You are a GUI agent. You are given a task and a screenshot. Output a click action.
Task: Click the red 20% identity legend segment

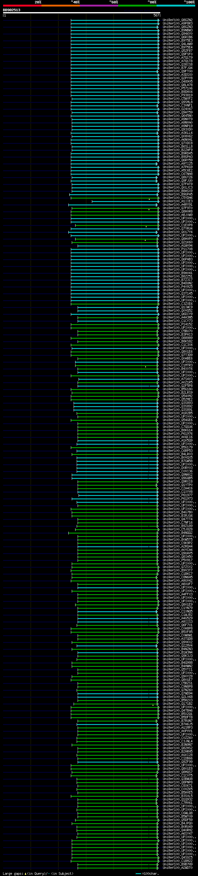[22, 6]
